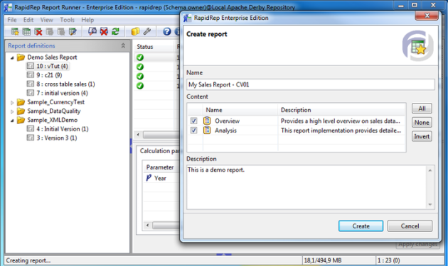Image resolution: width=448 pixels, height=266 pixels.
Task: Click the new report star icon in toolbar
Action: click(x=15, y=32)
